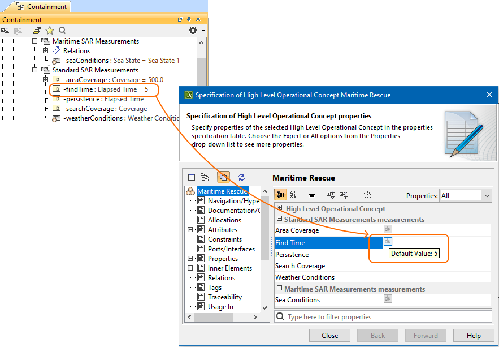Collapse all property groups icon
Viewport: 499px width, 347px height.
click(x=344, y=195)
